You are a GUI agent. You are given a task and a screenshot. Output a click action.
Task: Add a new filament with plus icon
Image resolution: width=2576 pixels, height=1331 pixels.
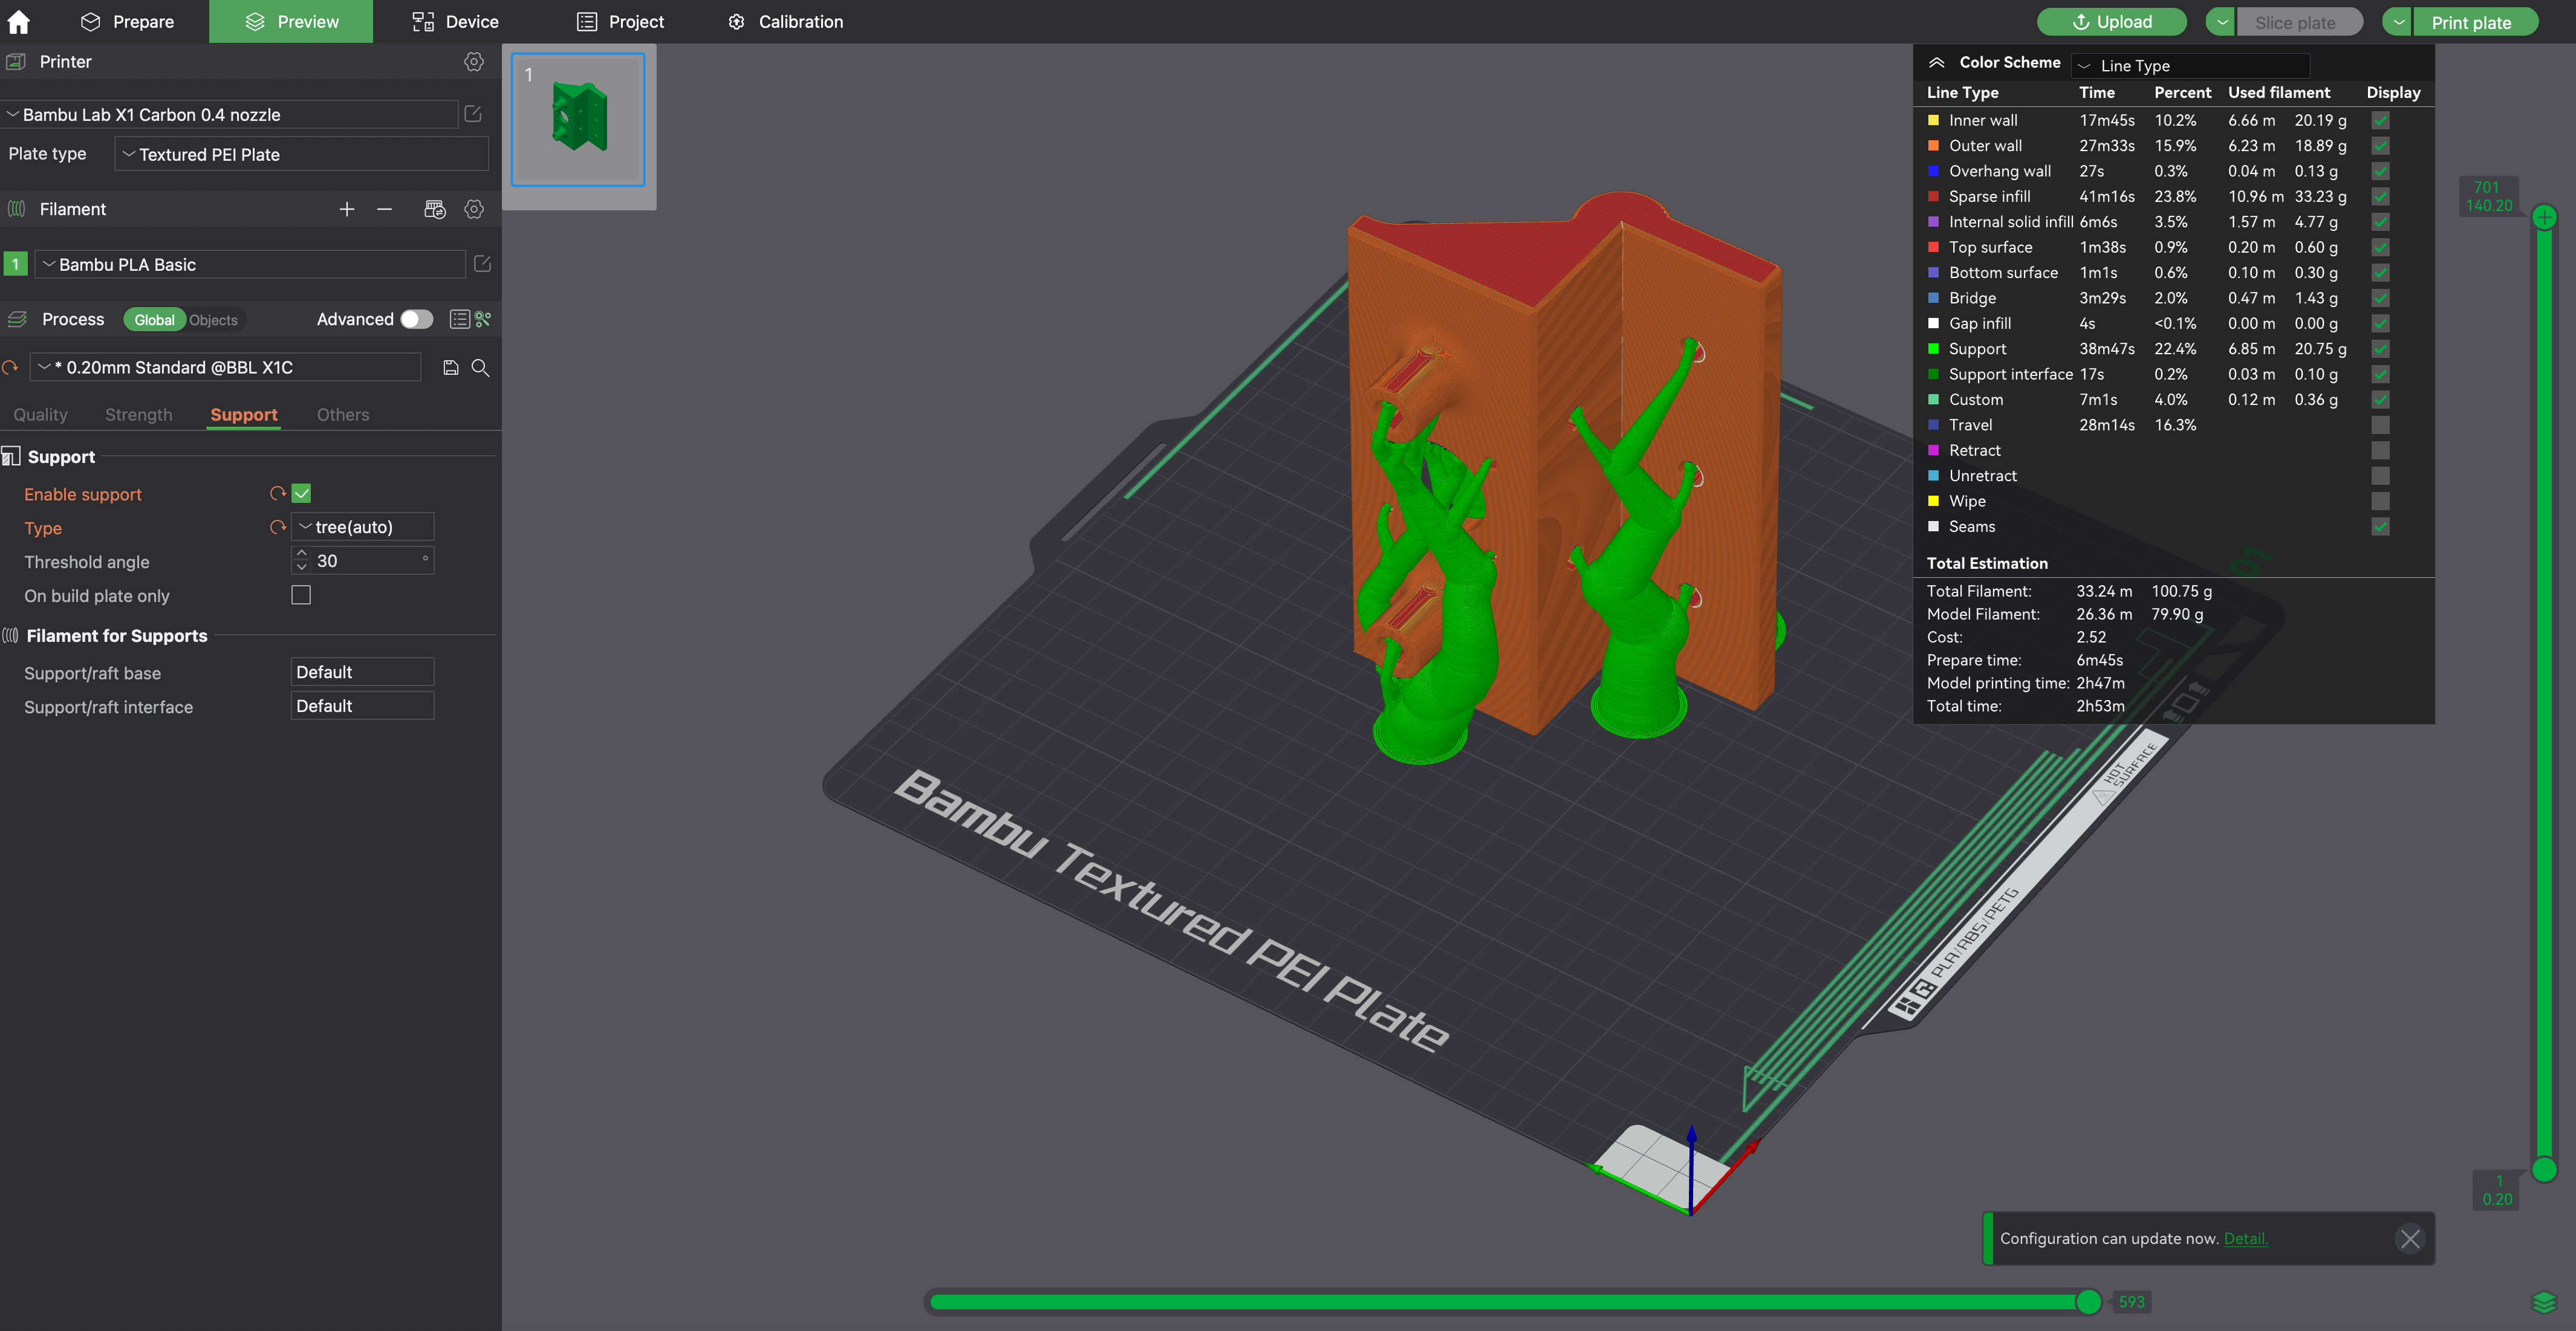pos(347,209)
